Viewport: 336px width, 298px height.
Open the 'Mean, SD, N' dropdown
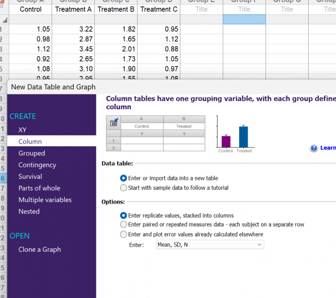click(x=210, y=245)
